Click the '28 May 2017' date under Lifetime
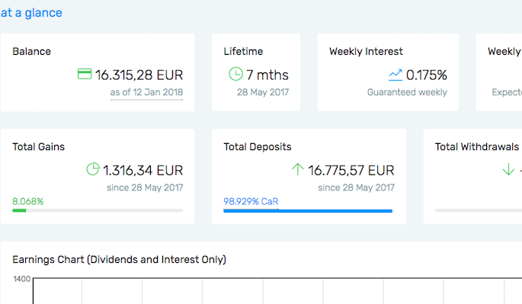The height and width of the screenshot is (304, 522). [x=263, y=92]
